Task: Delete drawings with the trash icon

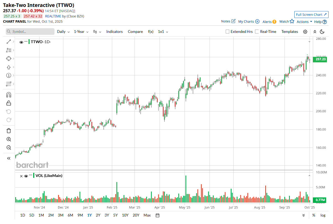Action: click(9, 131)
